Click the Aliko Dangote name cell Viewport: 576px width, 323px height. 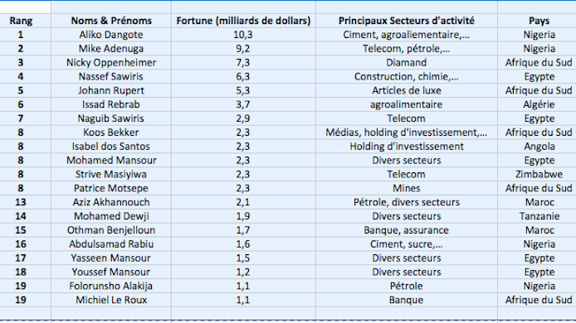click(x=111, y=35)
